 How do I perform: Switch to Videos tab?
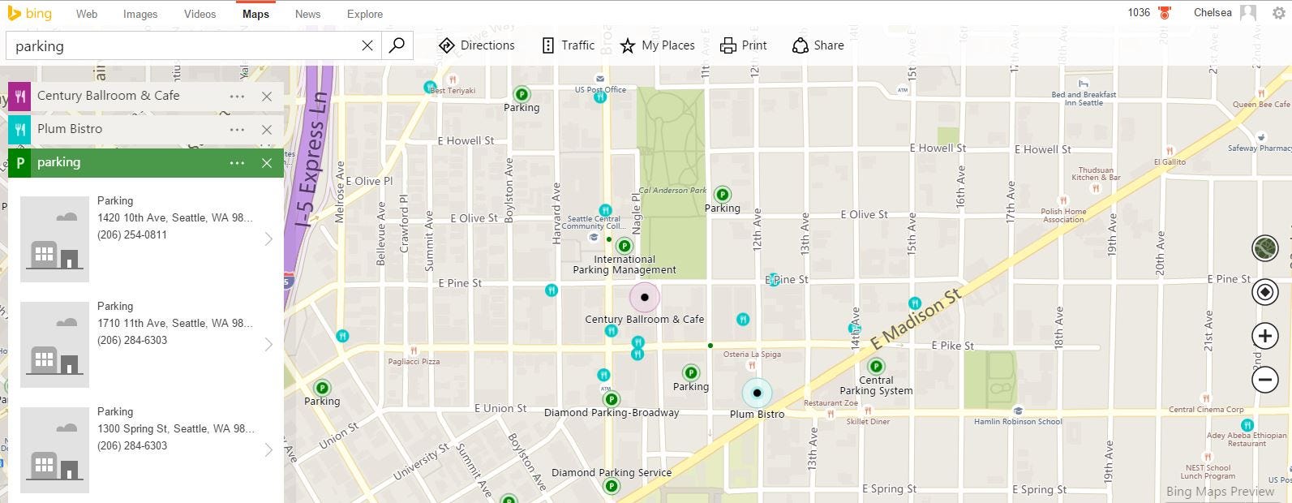(x=200, y=14)
